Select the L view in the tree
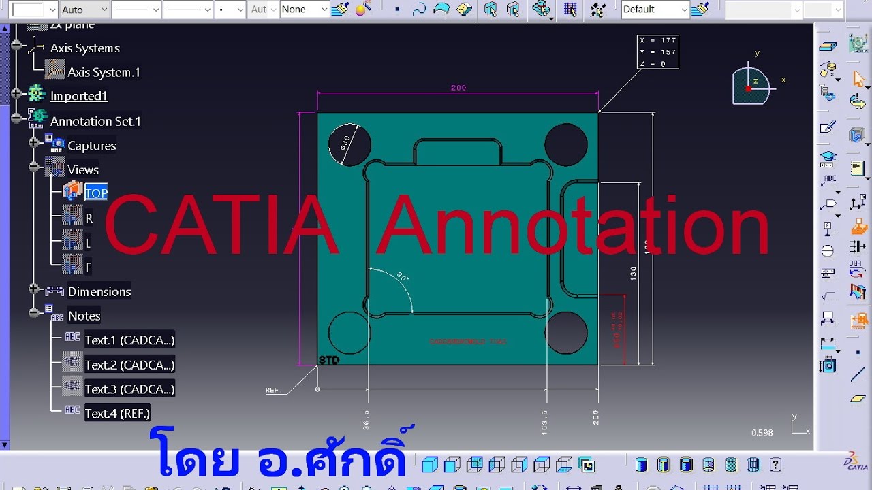Viewport: 872px width, 490px height. (x=88, y=243)
